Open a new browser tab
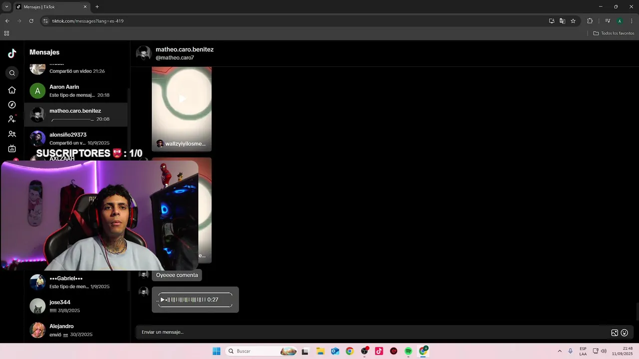 [x=97, y=7]
